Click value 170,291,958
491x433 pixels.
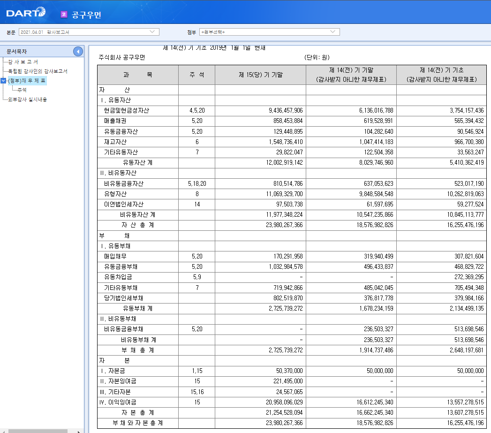coord(288,256)
